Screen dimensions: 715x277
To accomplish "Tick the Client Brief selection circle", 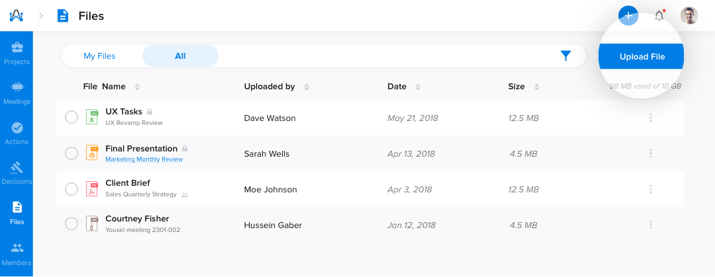I will 71,188.
